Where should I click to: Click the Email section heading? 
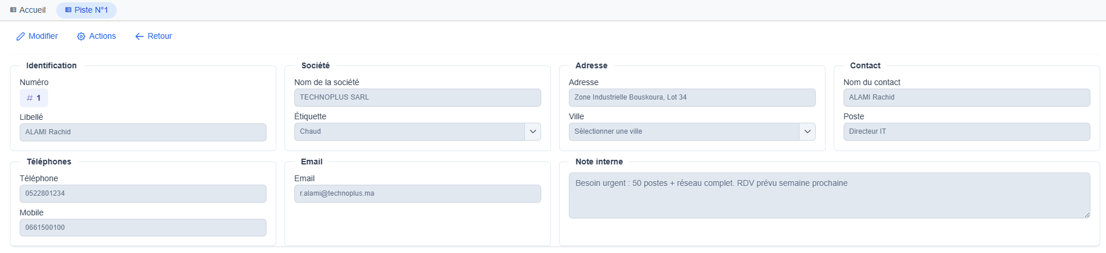[312, 162]
